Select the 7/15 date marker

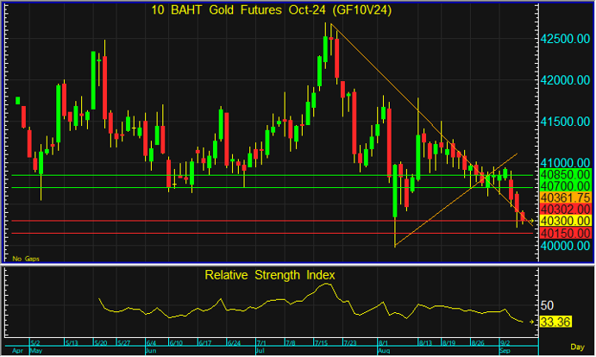[321, 343]
